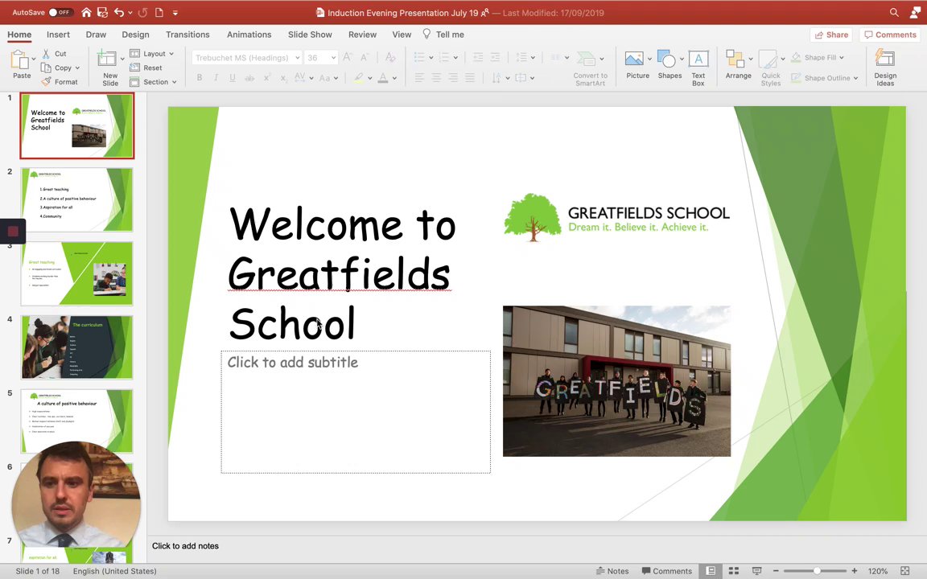Click the Home icon in title bar
Image resolution: width=927 pixels, height=579 pixels.
pos(86,12)
